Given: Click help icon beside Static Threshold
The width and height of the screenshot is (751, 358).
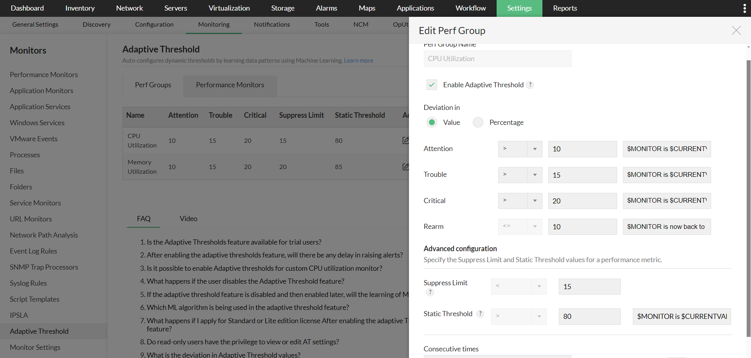Looking at the screenshot, I should 481,314.
